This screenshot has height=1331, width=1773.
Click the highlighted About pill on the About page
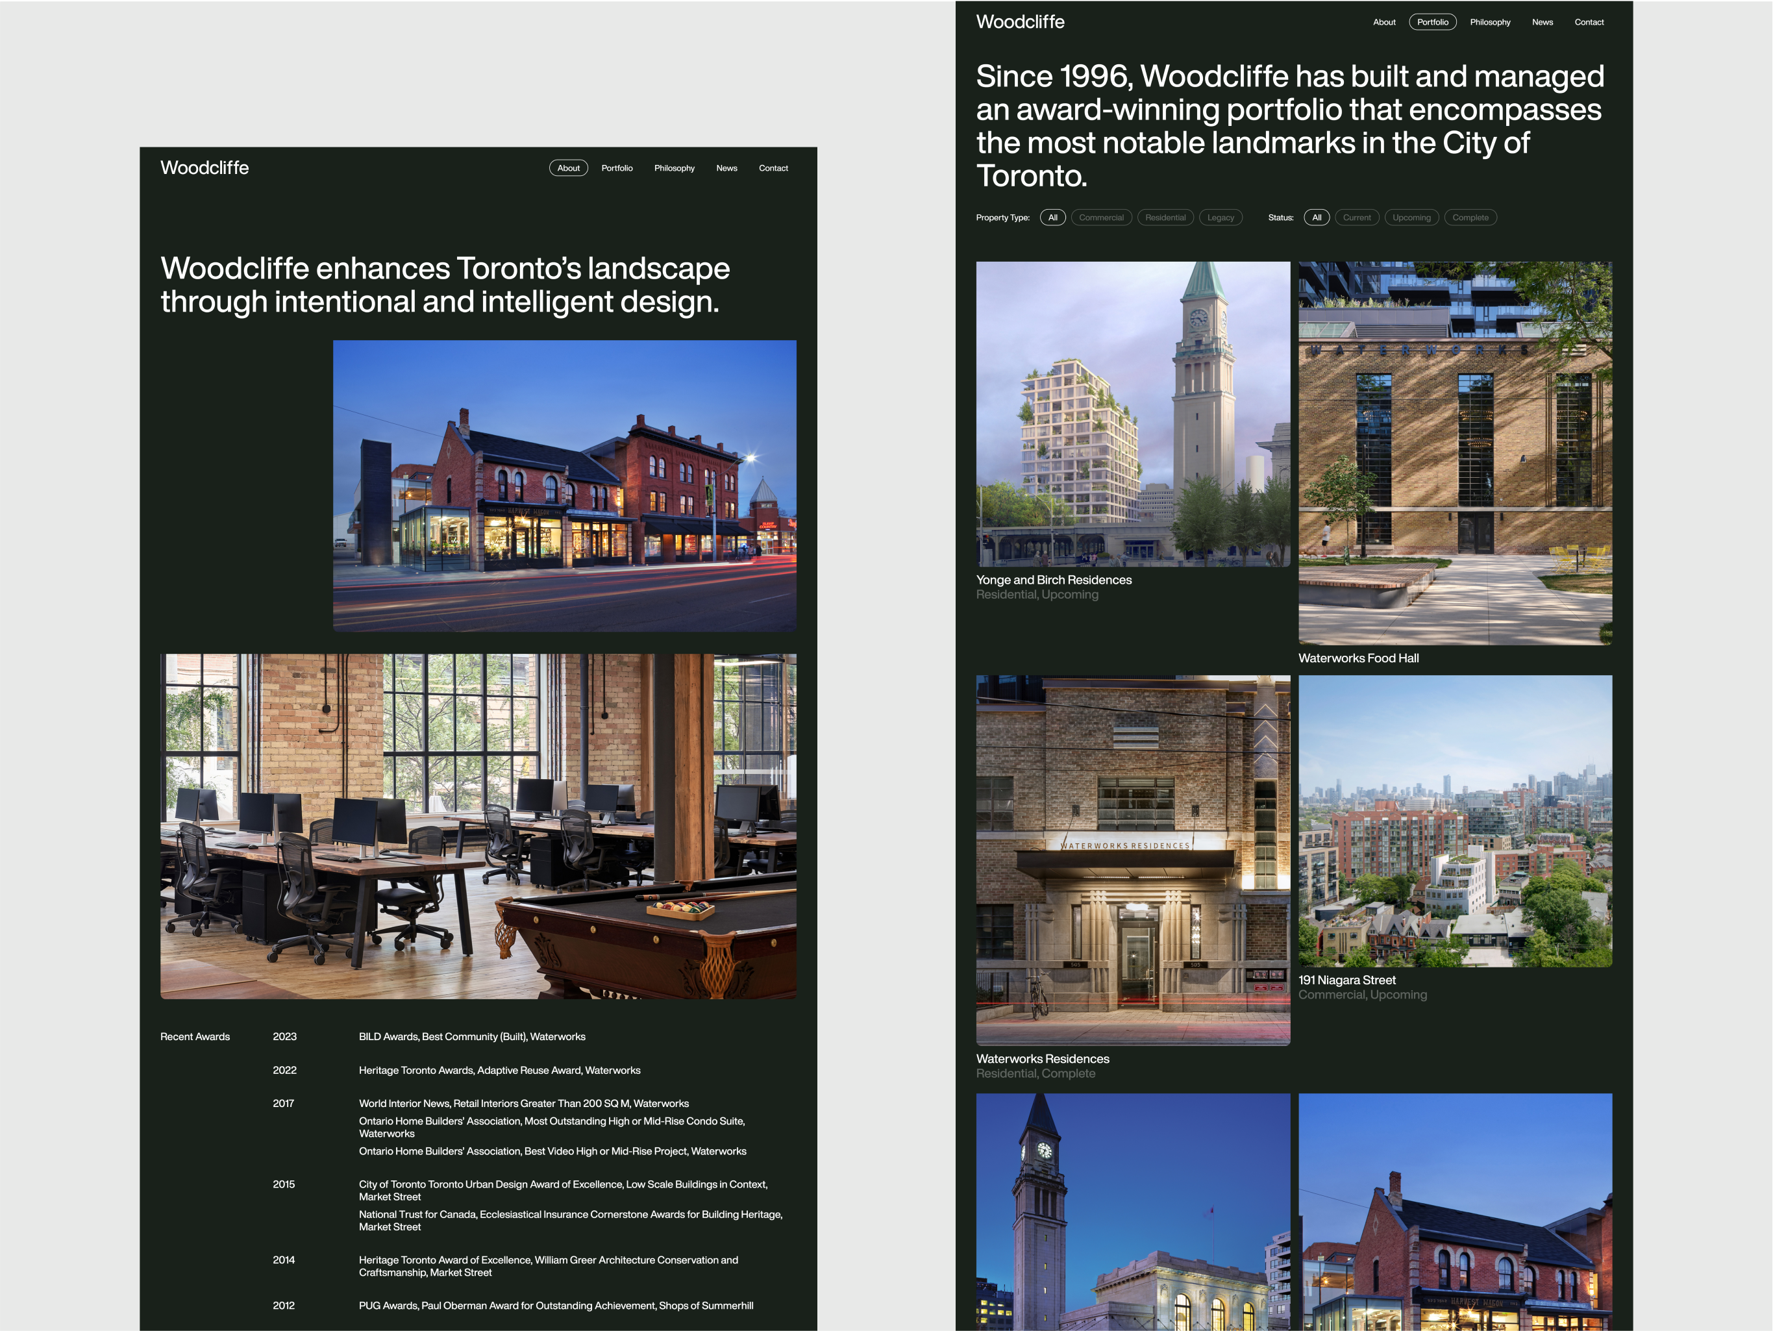pyautogui.click(x=568, y=168)
